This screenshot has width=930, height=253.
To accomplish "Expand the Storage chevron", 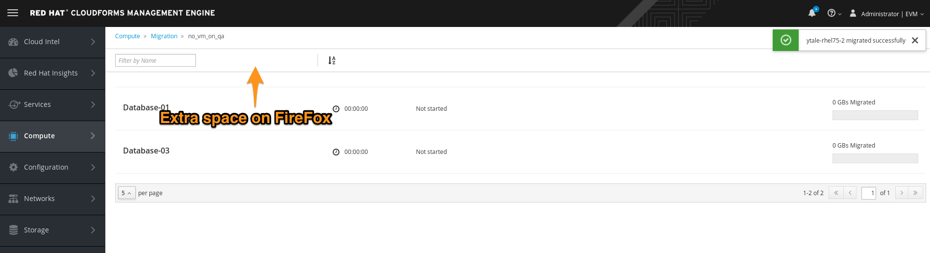I will (93, 230).
